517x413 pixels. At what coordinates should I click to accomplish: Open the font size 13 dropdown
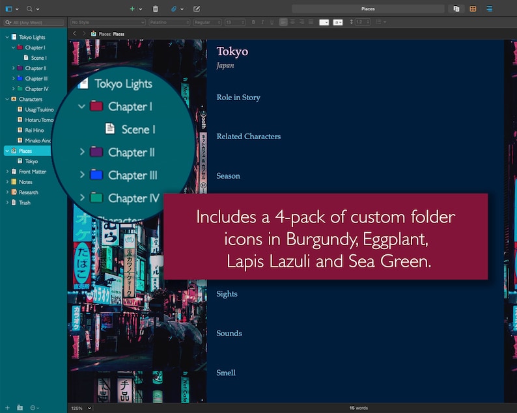[235, 22]
